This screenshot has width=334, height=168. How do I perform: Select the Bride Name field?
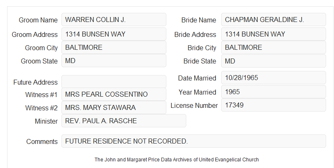point(273,19)
